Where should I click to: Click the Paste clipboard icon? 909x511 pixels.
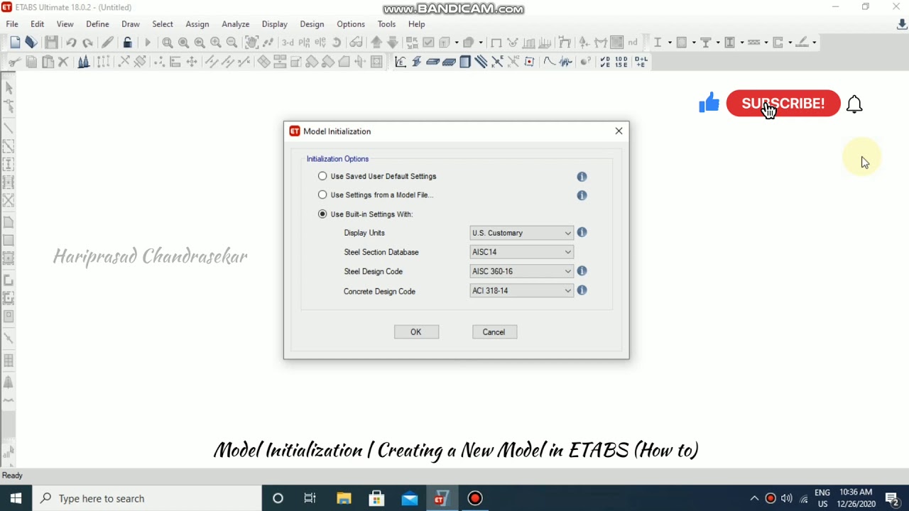click(x=48, y=62)
